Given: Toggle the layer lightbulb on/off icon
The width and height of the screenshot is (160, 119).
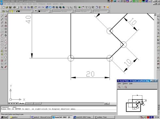Looking at the screenshot, I should (x=10, y=11).
